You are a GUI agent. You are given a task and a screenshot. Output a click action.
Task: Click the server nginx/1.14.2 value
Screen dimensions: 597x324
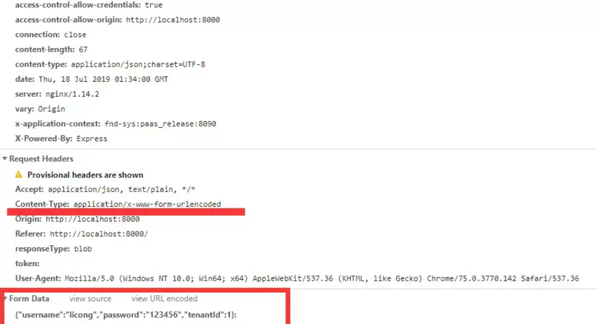(72, 94)
